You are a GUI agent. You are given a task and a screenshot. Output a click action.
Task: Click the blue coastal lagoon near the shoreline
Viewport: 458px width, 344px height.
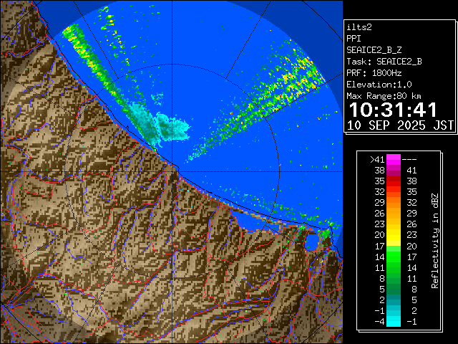(x=313, y=240)
